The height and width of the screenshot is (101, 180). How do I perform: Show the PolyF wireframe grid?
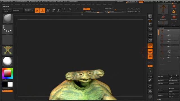click(150, 97)
